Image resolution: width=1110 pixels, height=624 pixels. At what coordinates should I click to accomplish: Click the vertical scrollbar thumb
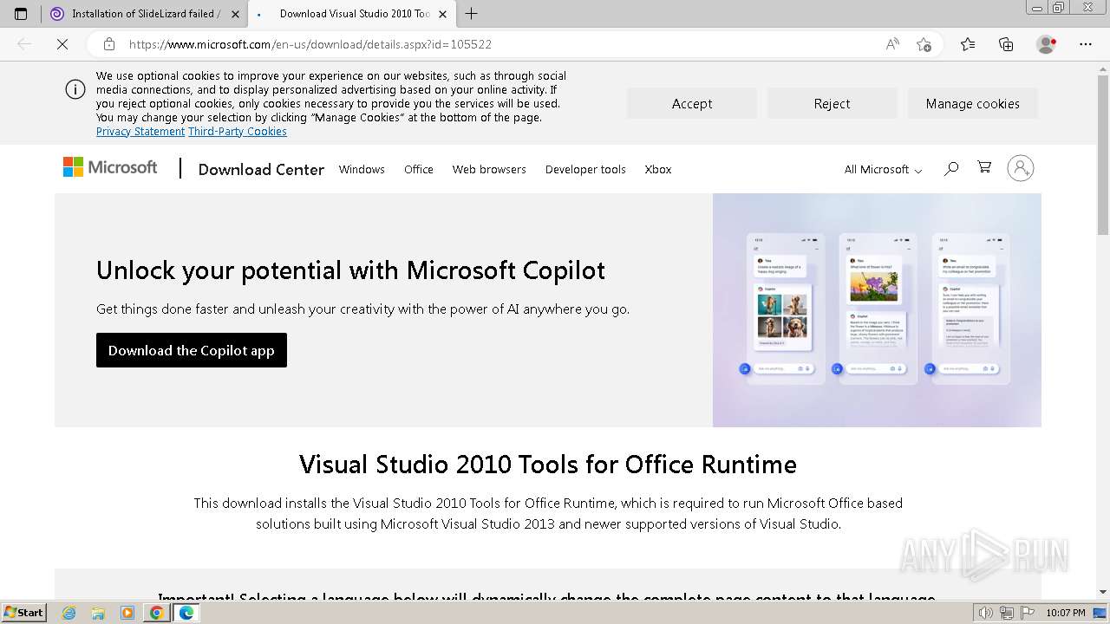[x=1103, y=156]
